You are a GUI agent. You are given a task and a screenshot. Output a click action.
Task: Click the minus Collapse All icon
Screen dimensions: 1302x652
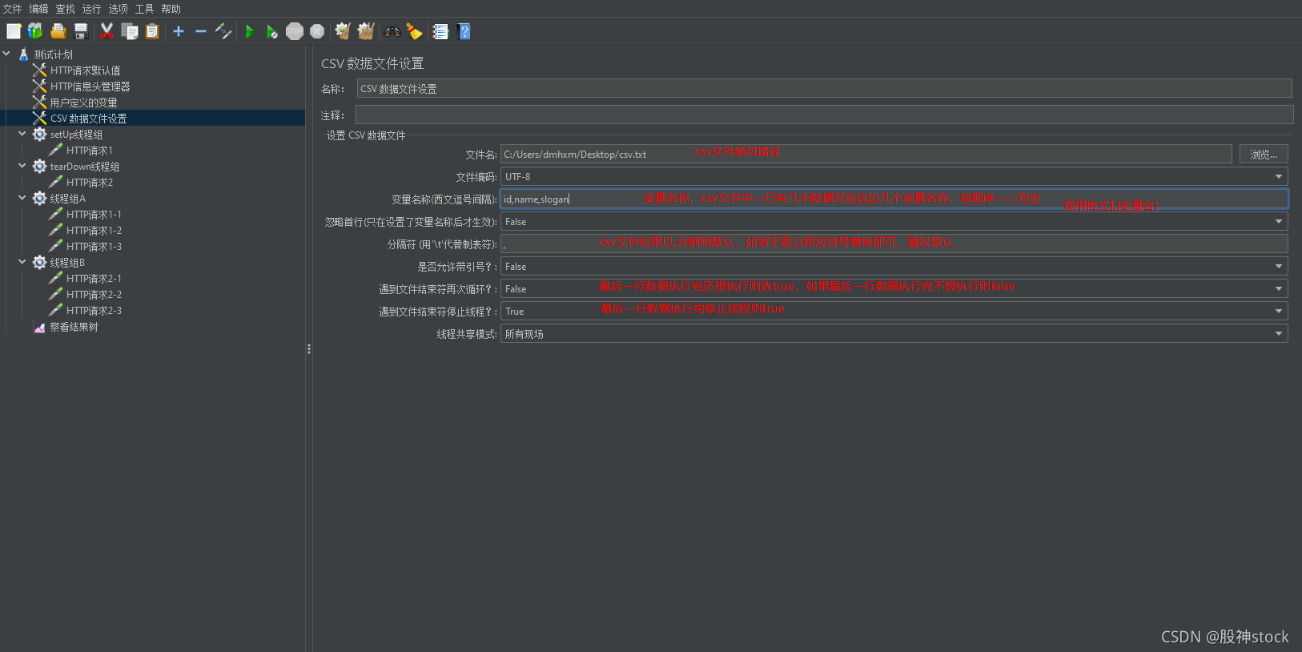tap(201, 31)
